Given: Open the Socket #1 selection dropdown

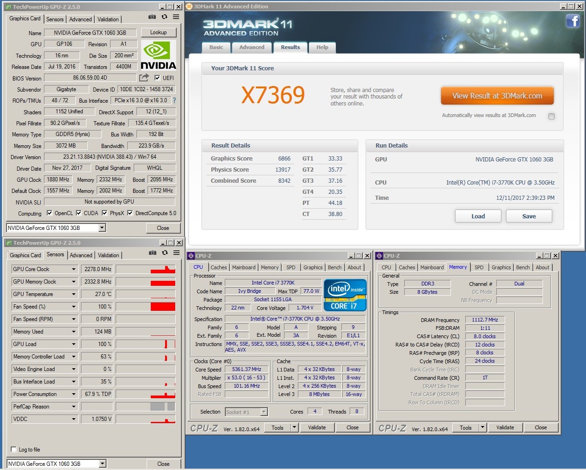Looking at the screenshot, I should pos(264,412).
